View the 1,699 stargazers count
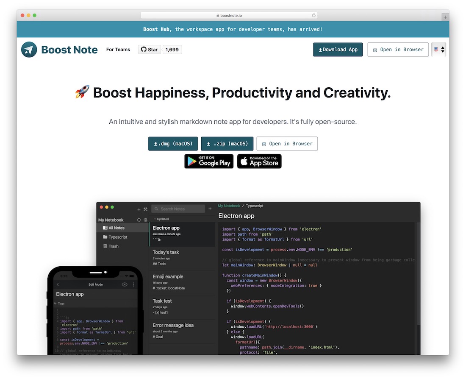The image size is (466, 379). [172, 49]
